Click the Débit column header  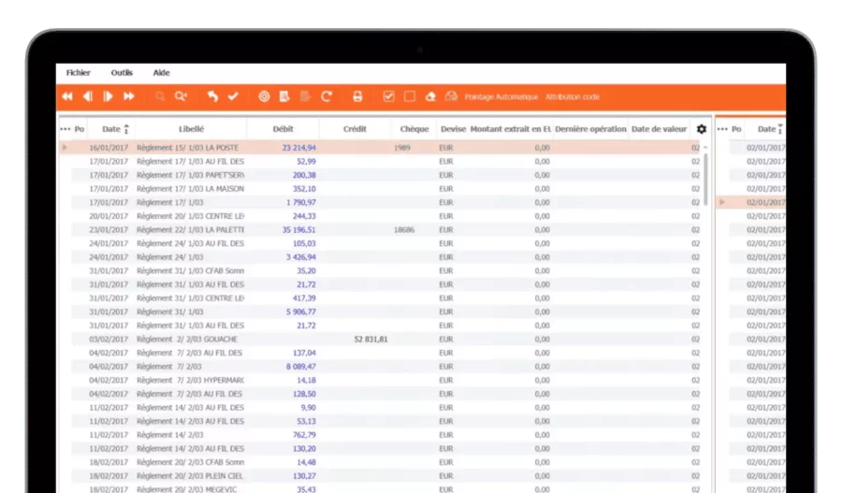[283, 129]
